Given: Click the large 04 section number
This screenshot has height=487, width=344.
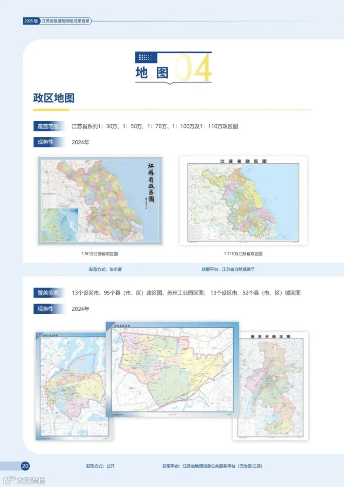Looking at the screenshot, I should [193, 68].
